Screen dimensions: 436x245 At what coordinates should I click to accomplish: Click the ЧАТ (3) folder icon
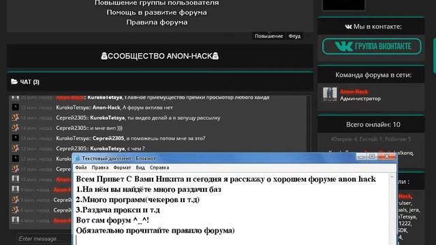coord(14,82)
